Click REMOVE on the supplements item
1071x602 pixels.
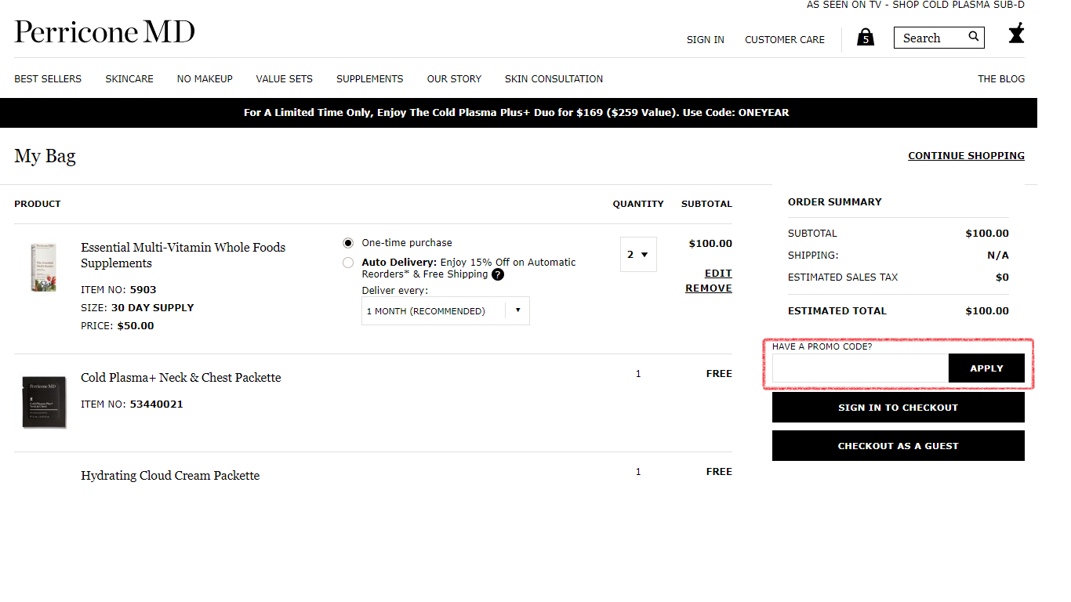(x=708, y=288)
